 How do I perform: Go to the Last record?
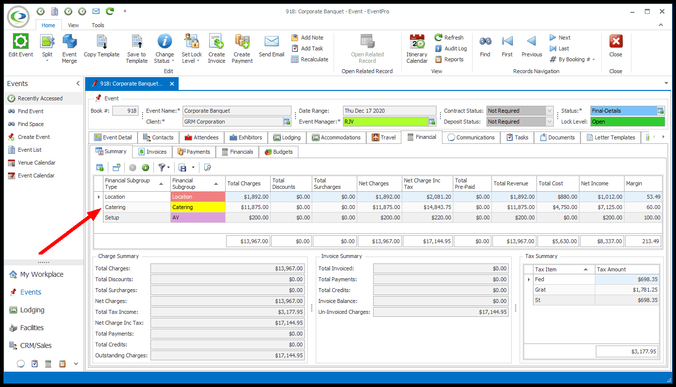click(x=559, y=48)
